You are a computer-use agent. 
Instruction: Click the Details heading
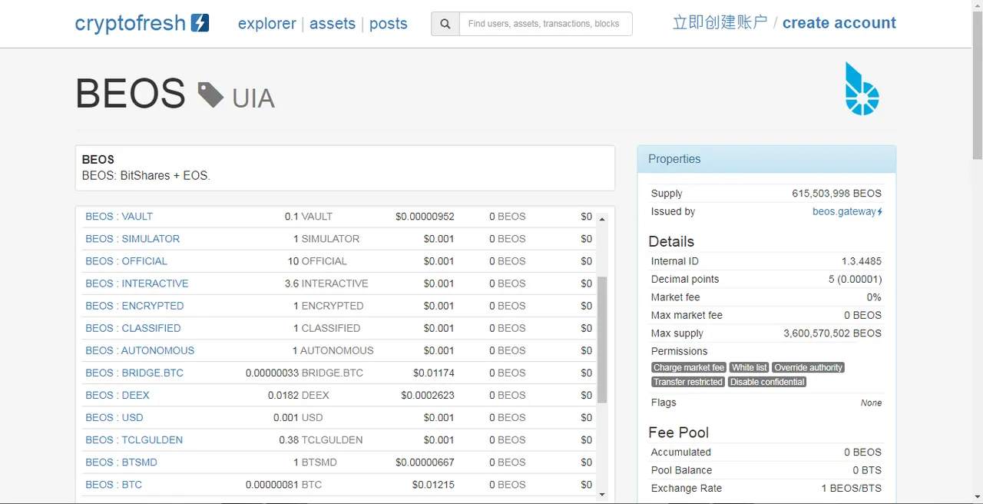(671, 241)
